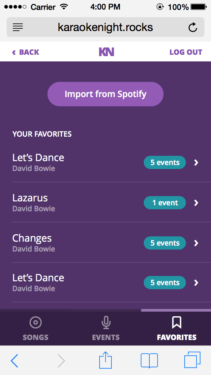211x375 pixels.
Task: Select the Favorites bookmark tab
Action: point(176,328)
